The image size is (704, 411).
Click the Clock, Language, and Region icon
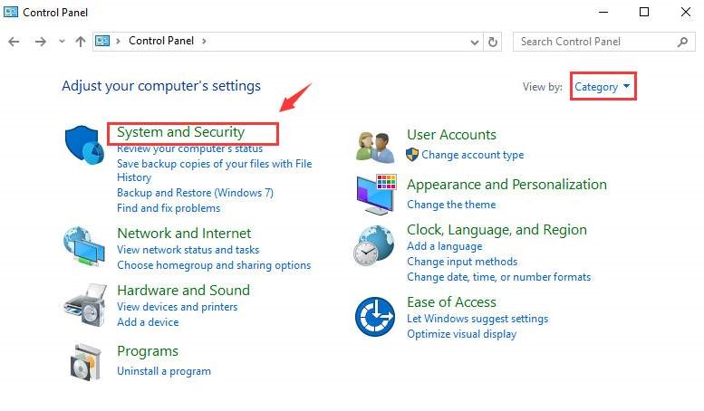[x=375, y=243]
